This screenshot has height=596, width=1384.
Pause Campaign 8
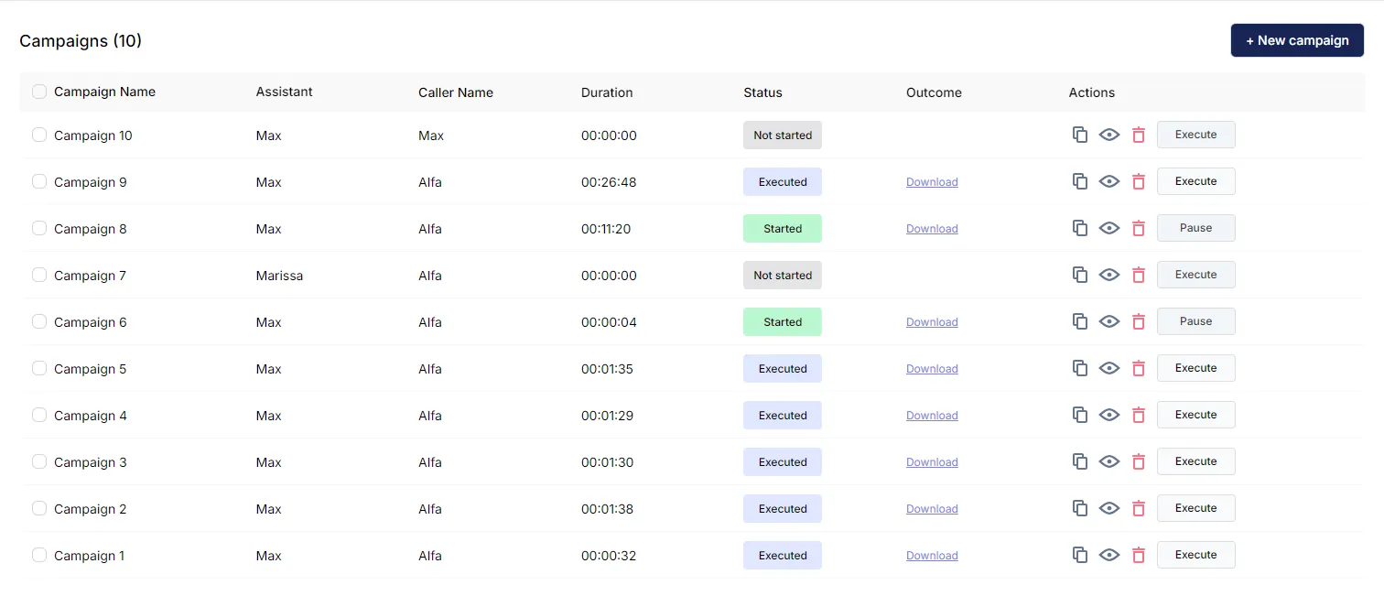[1195, 227]
